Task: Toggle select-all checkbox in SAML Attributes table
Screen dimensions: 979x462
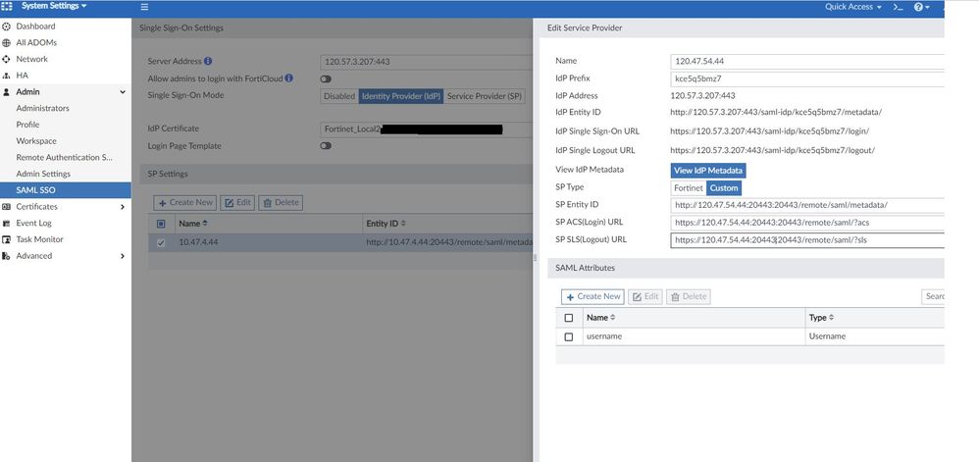Action: tap(568, 318)
